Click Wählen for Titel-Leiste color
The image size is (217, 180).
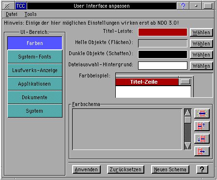(201, 32)
